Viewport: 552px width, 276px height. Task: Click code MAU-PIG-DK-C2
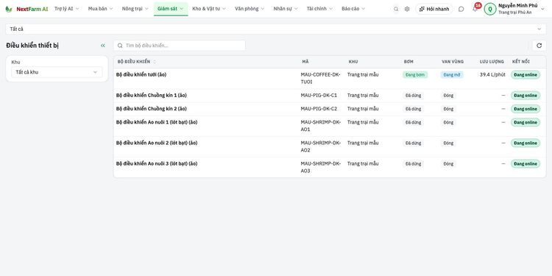(x=319, y=109)
